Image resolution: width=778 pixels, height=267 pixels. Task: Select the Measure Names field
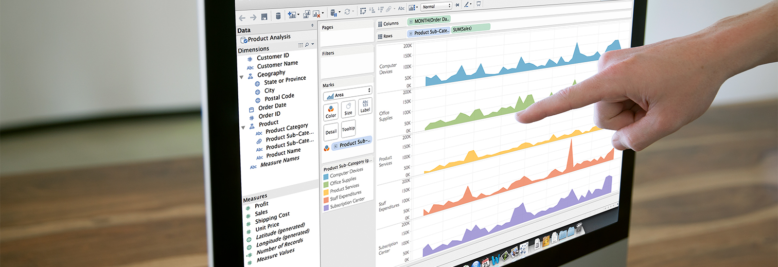click(280, 161)
